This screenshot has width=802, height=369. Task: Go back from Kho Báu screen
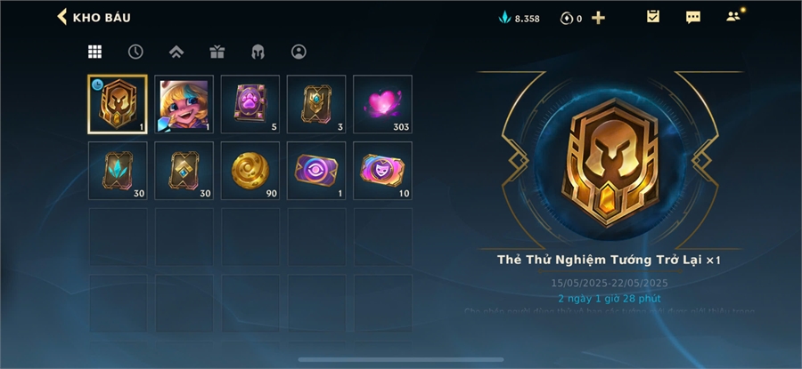click(62, 17)
